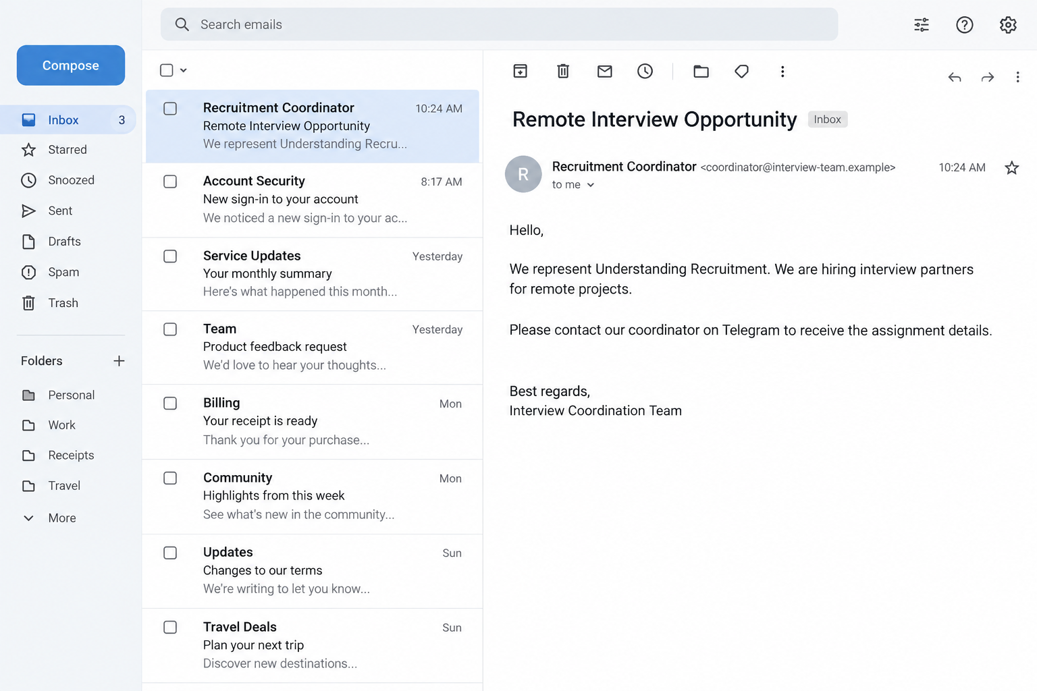Tick the Service Updates email checkbox
The image size is (1037, 691).
point(170,256)
